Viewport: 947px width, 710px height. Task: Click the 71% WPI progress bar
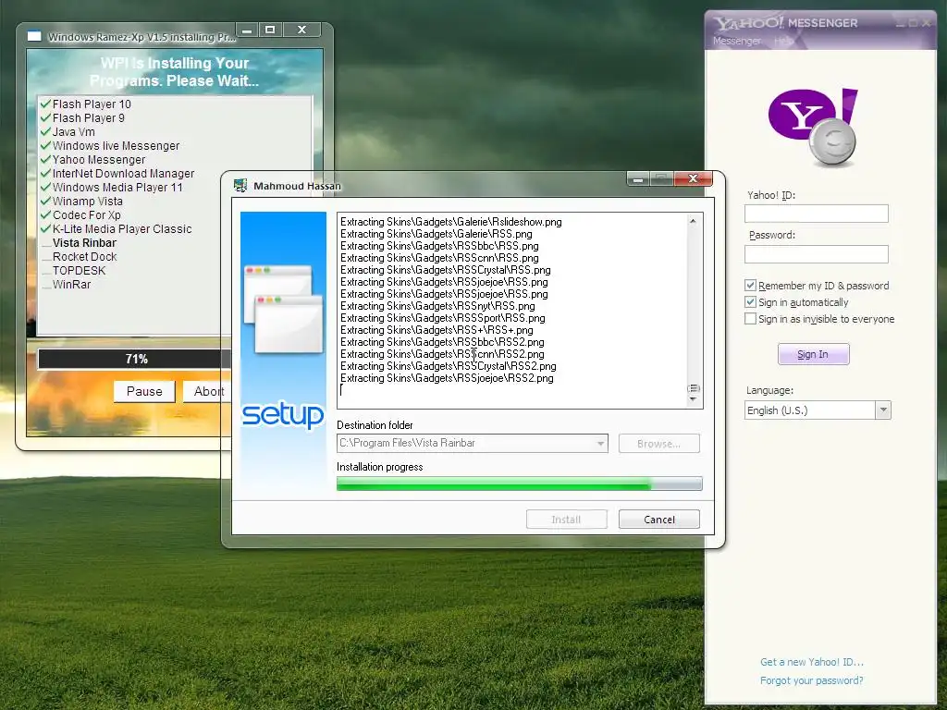click(135, 360)
